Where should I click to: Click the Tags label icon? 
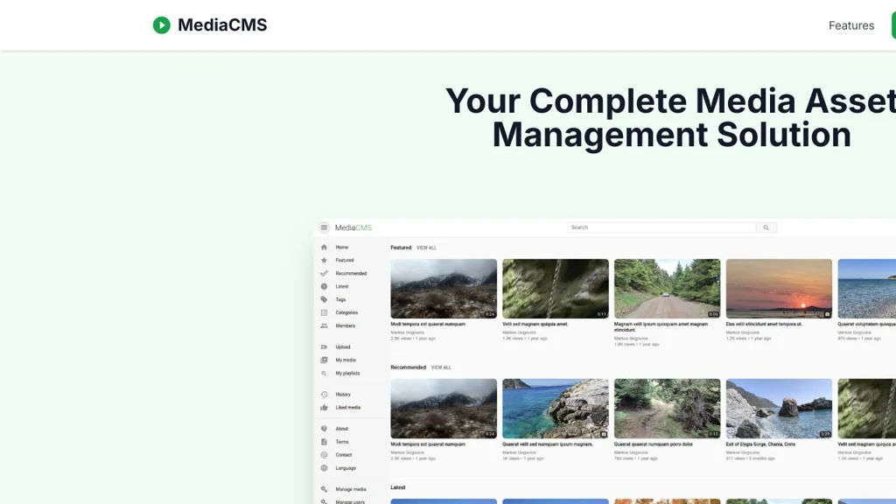click(x=324, y=300)
